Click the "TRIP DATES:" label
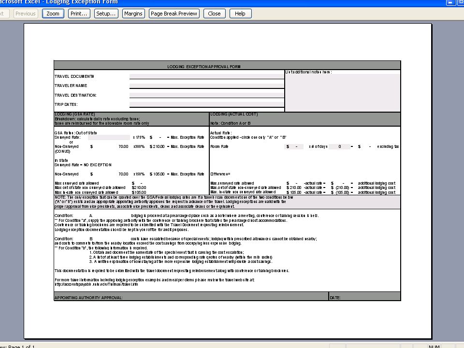This screenshot has height=348, width=464. [66, 104]
